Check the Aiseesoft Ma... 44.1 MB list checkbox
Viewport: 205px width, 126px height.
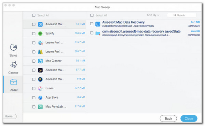point(34,24)
